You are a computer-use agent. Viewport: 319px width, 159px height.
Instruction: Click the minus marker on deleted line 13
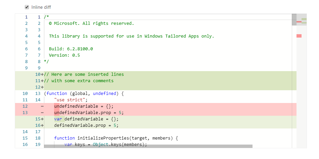click(42, 113)
